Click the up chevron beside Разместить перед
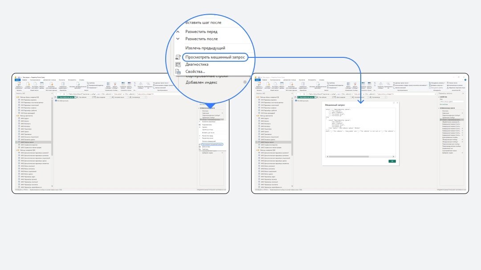 pos(178,32)
